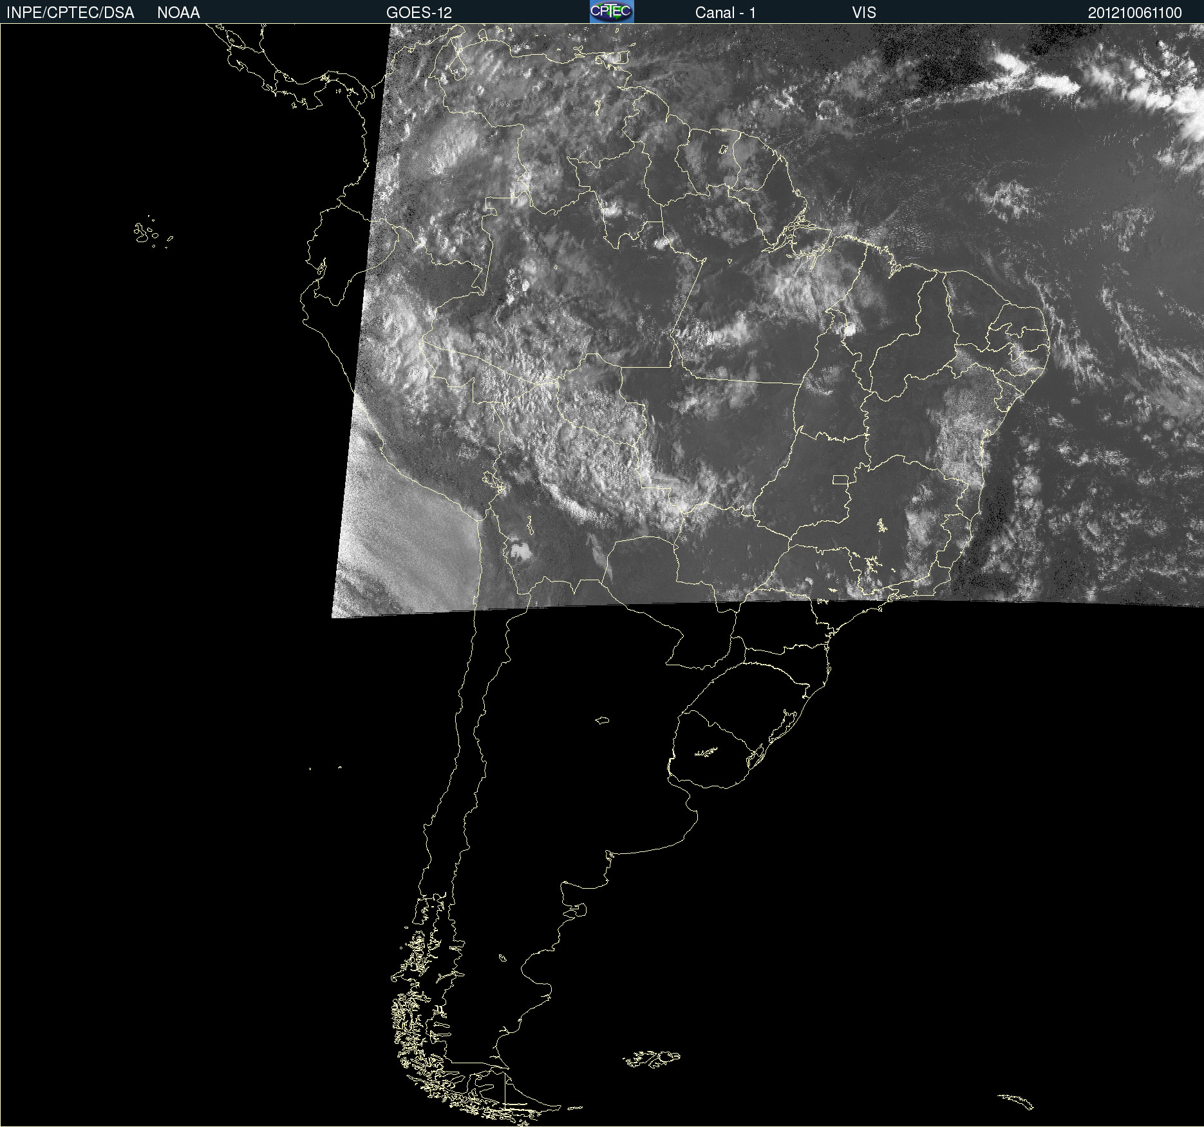
Task: Click the 201210061100 timestamp
Action: coord(1135,13)
